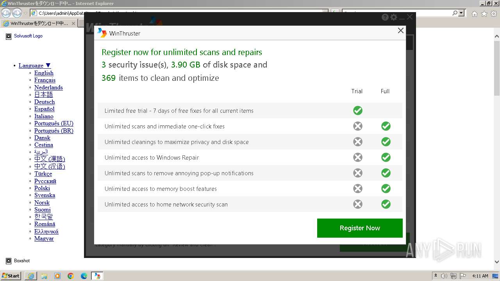Open WinThruster help question-mark icon

pos(385,17)
